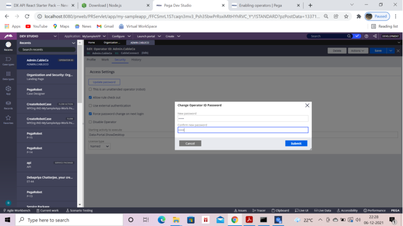Open Current work in the footer

pos(48,211)
